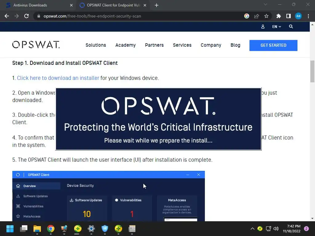
Task: Open the first yellow-green plus app on taskbar
Action: (x=78, y=229)
